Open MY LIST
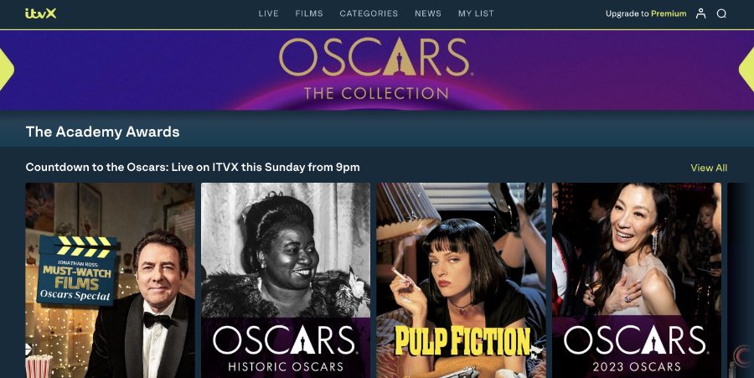Image resolution: width=754 pixels, height=378 pixels. (x=476, y=13)
